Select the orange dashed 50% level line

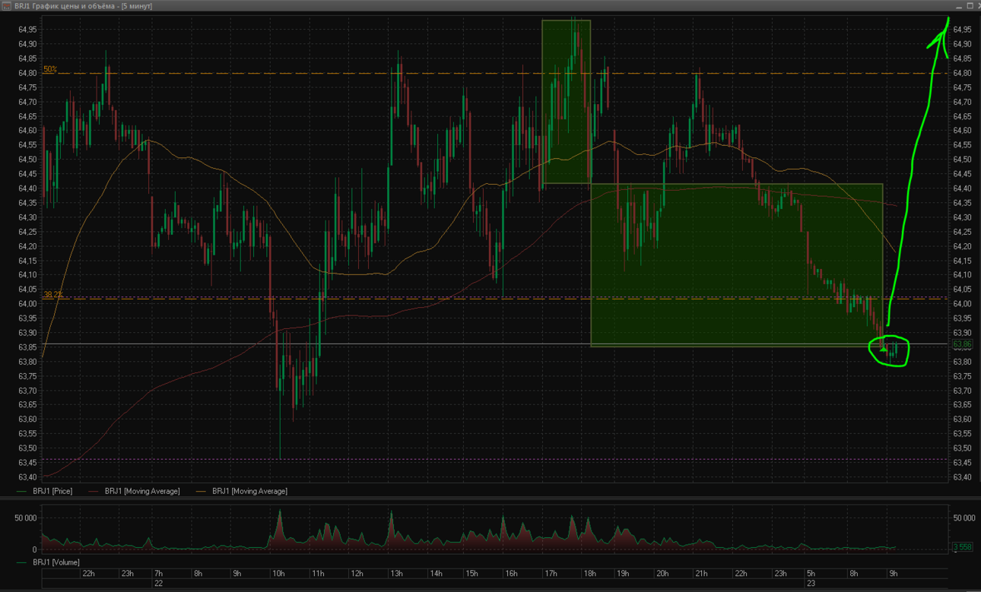494,74
